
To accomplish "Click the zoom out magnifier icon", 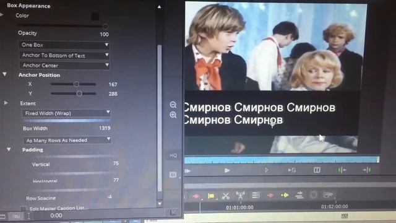I will 173,105.
